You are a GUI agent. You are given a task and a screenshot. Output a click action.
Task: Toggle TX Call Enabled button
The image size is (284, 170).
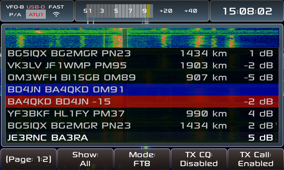point(256,159)
